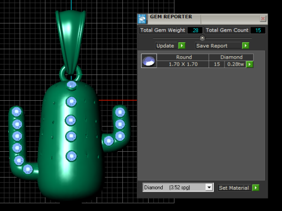The height and width of the screenshot is (211, 282).
Task: Click the Save Report button
Action: click(218, 46)
